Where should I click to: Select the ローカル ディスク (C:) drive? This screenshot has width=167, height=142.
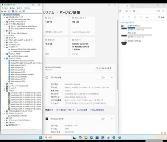(x=136, y=28)
